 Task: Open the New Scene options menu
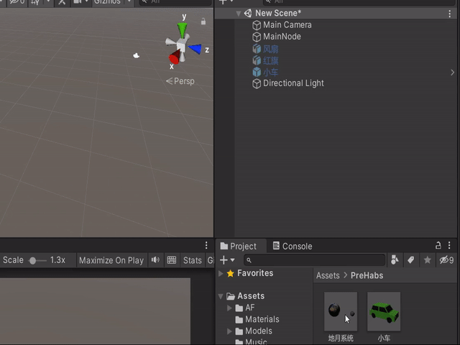[x=450, y=14]
